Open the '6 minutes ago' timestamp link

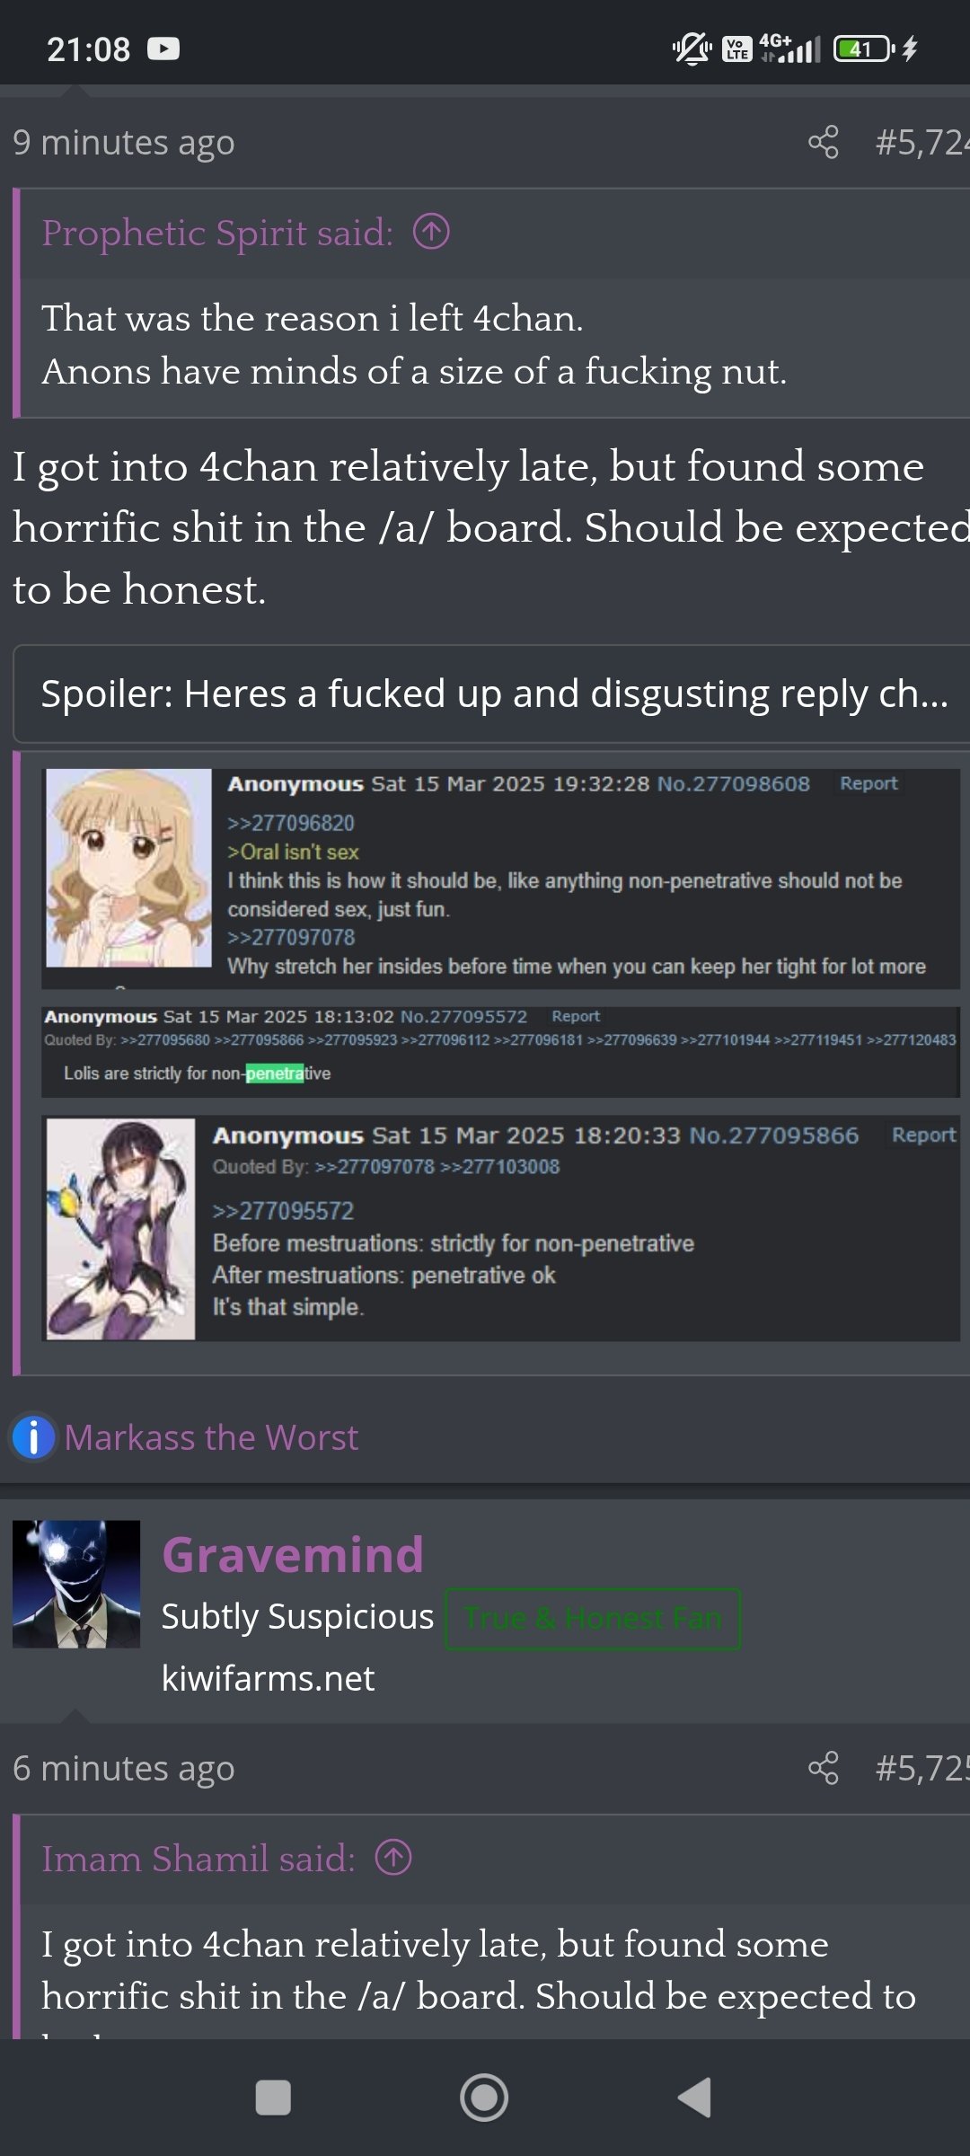[124, 1768]
